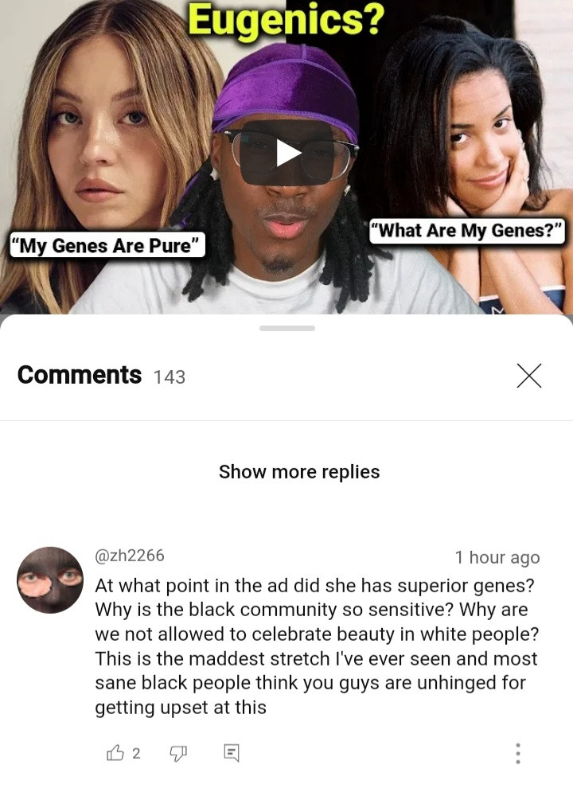Expand the thread with Show more replies
This screenshot has height=800, width=573.
pyautogui.click(x=299, y=472)
